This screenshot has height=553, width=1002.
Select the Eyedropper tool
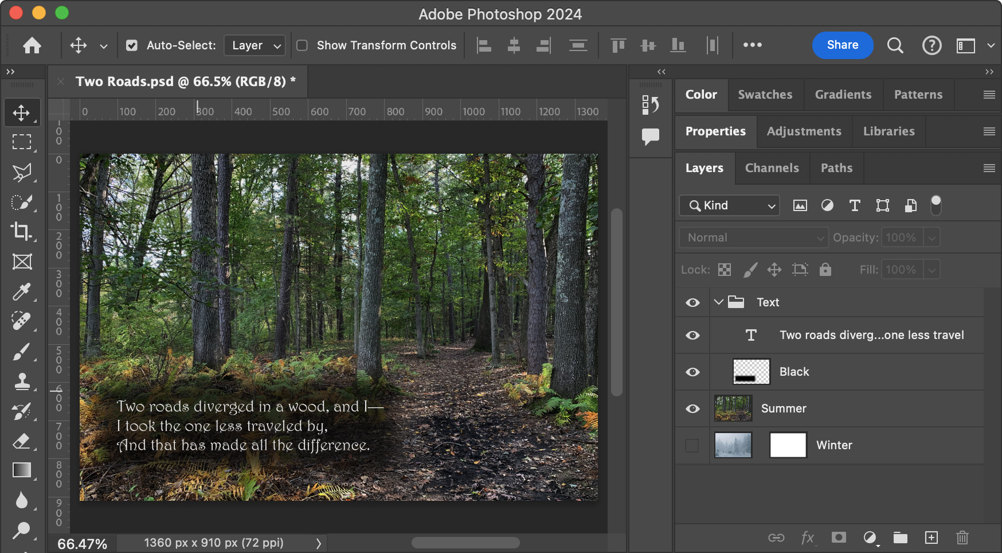pos(22,291)
